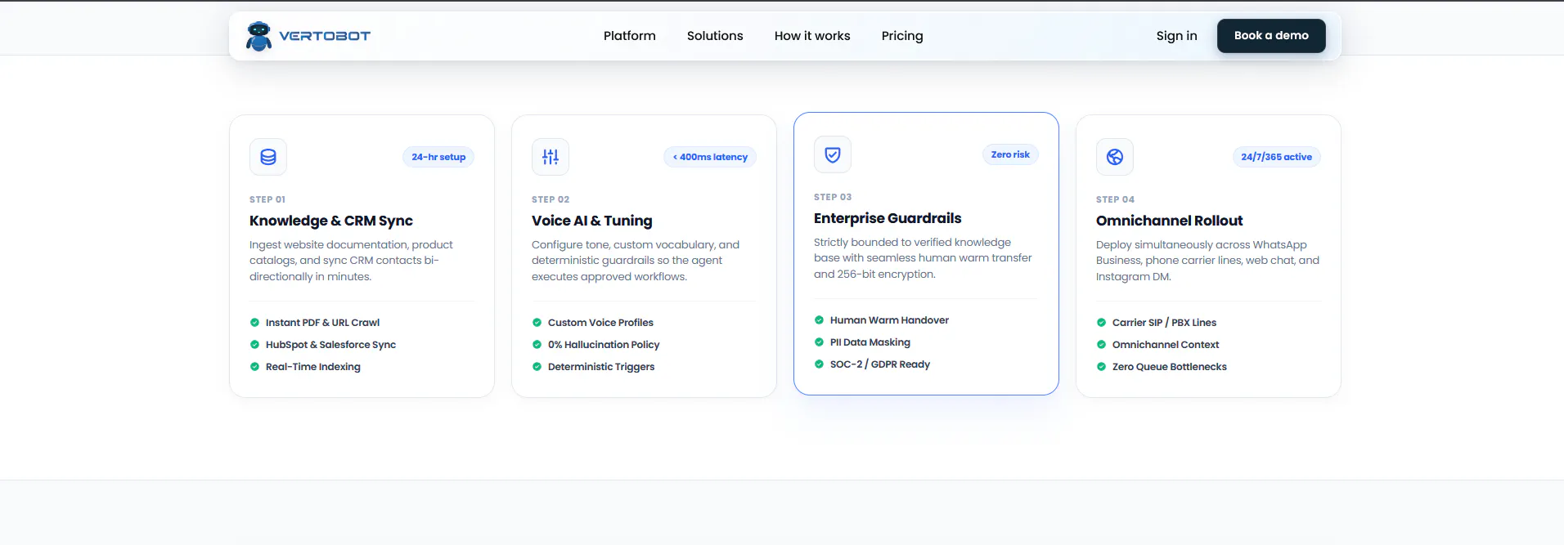Click the VERTOBOT brand name text
This screenshot has width=1564, height=545.
coord(325,36)
